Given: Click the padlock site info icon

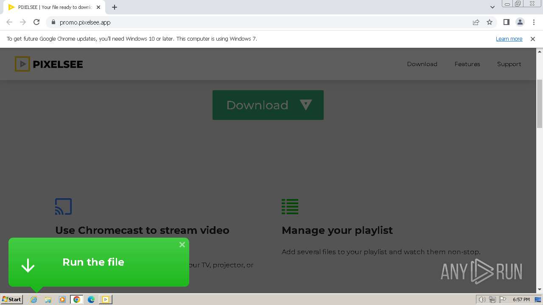Looking at the screenshot, I should coord(53,22).
